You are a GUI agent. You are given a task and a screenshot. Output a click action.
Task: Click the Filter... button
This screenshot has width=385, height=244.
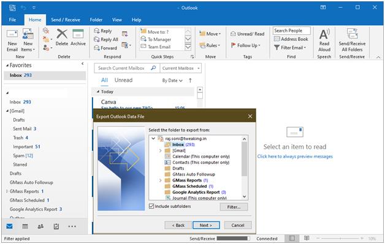234,207
